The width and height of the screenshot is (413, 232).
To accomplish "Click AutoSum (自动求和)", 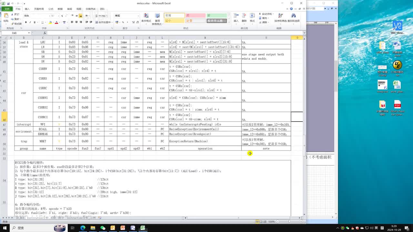I will (x=266, y=14).
